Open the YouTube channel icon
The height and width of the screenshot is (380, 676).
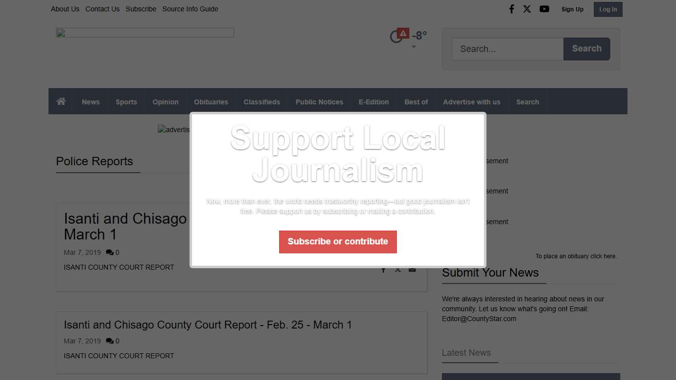pos(544,8)
